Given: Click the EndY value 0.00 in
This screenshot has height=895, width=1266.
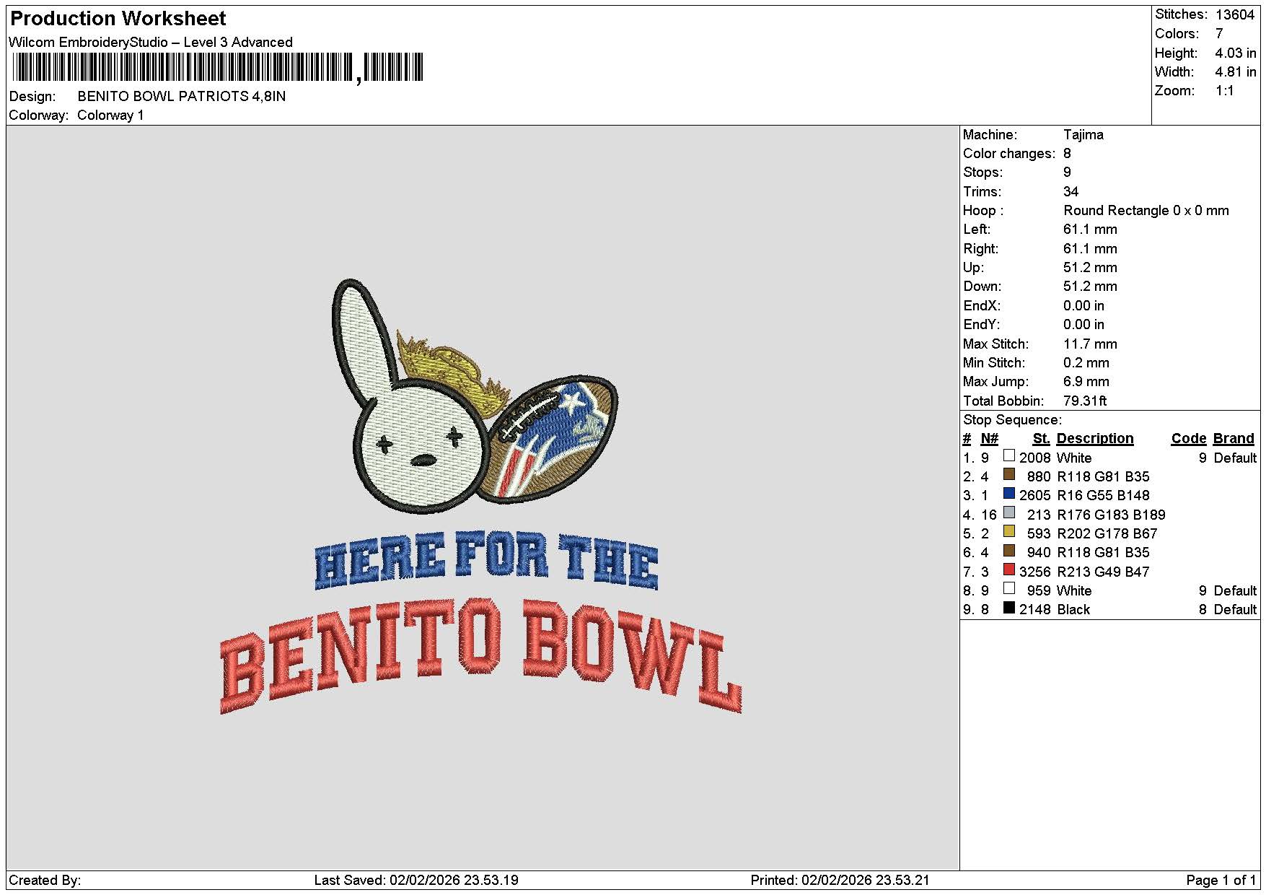Looking at the screenshot, I should [x=1083, y=325].
